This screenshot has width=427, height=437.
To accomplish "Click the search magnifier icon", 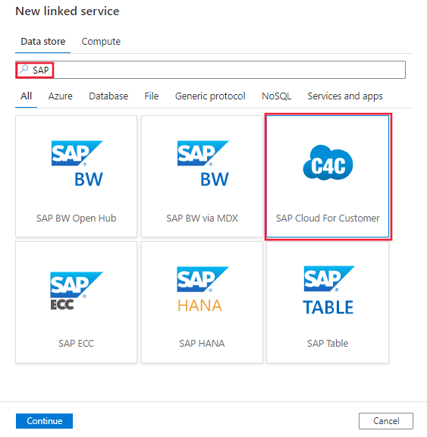I will pos(24,68).
